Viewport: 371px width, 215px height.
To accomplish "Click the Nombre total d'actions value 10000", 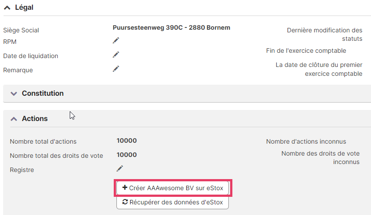I will (127, 141).
